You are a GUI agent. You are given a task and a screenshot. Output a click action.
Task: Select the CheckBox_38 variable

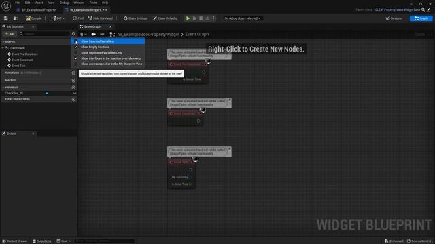click(14, 94)
